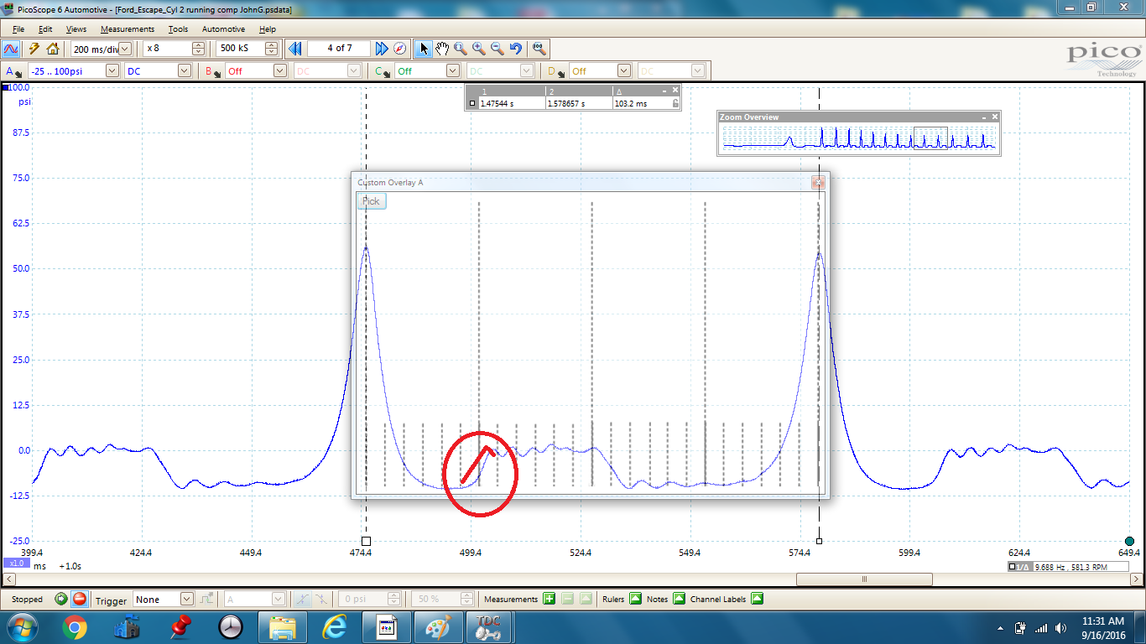Click the rotation rulers RPM readout button
1146x644 pixels.
(1070, 567)
